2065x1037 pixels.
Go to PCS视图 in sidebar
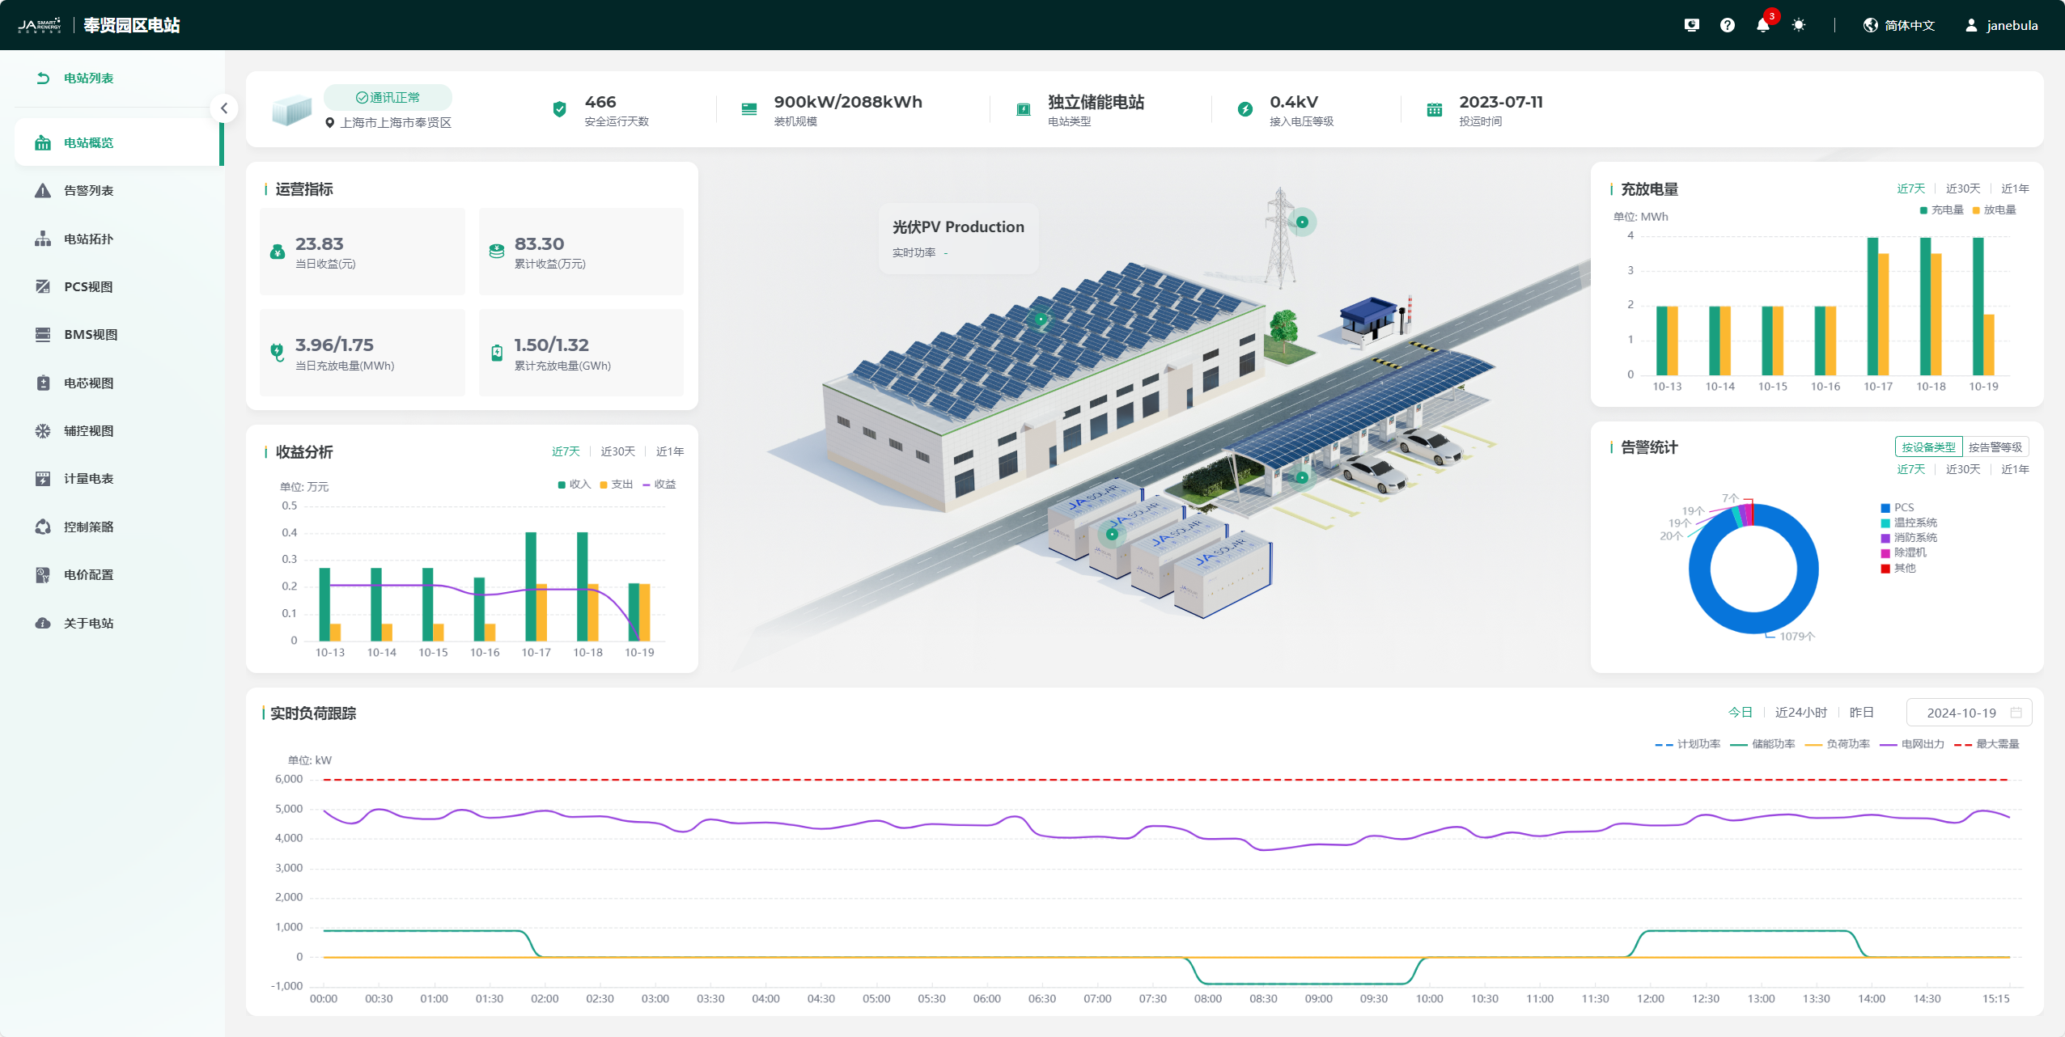tap(88, 287)
